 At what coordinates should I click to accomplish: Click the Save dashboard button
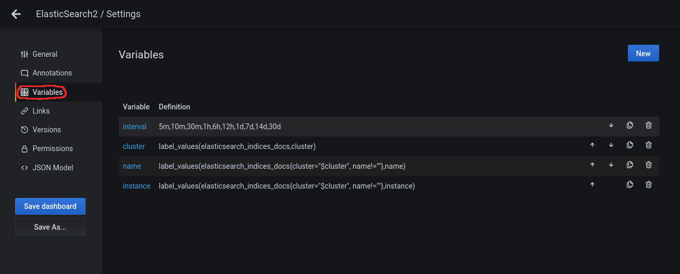pyautogui.click(x=50, y=206)
